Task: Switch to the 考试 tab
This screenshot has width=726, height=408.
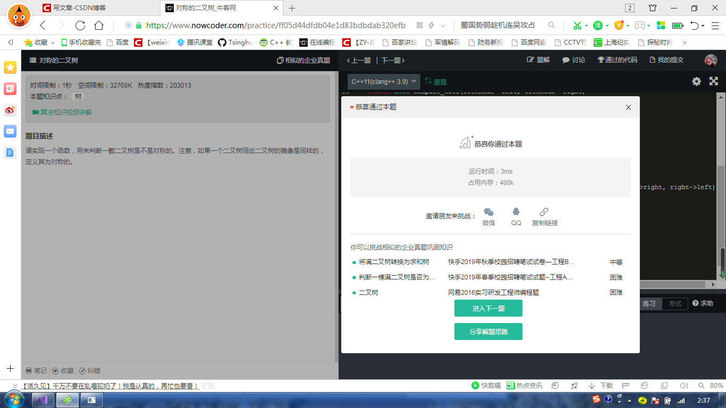Action: 676,303
